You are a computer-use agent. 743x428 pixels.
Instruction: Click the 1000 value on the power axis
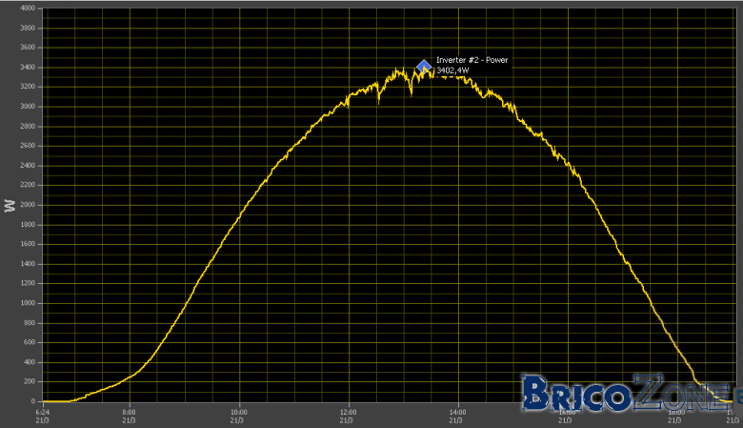pos(28,303)
